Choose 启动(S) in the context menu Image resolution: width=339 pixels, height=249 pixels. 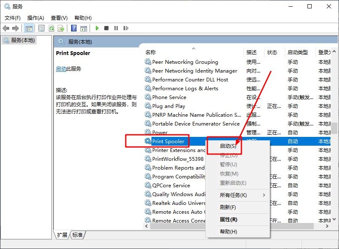(x=228, y=146)
